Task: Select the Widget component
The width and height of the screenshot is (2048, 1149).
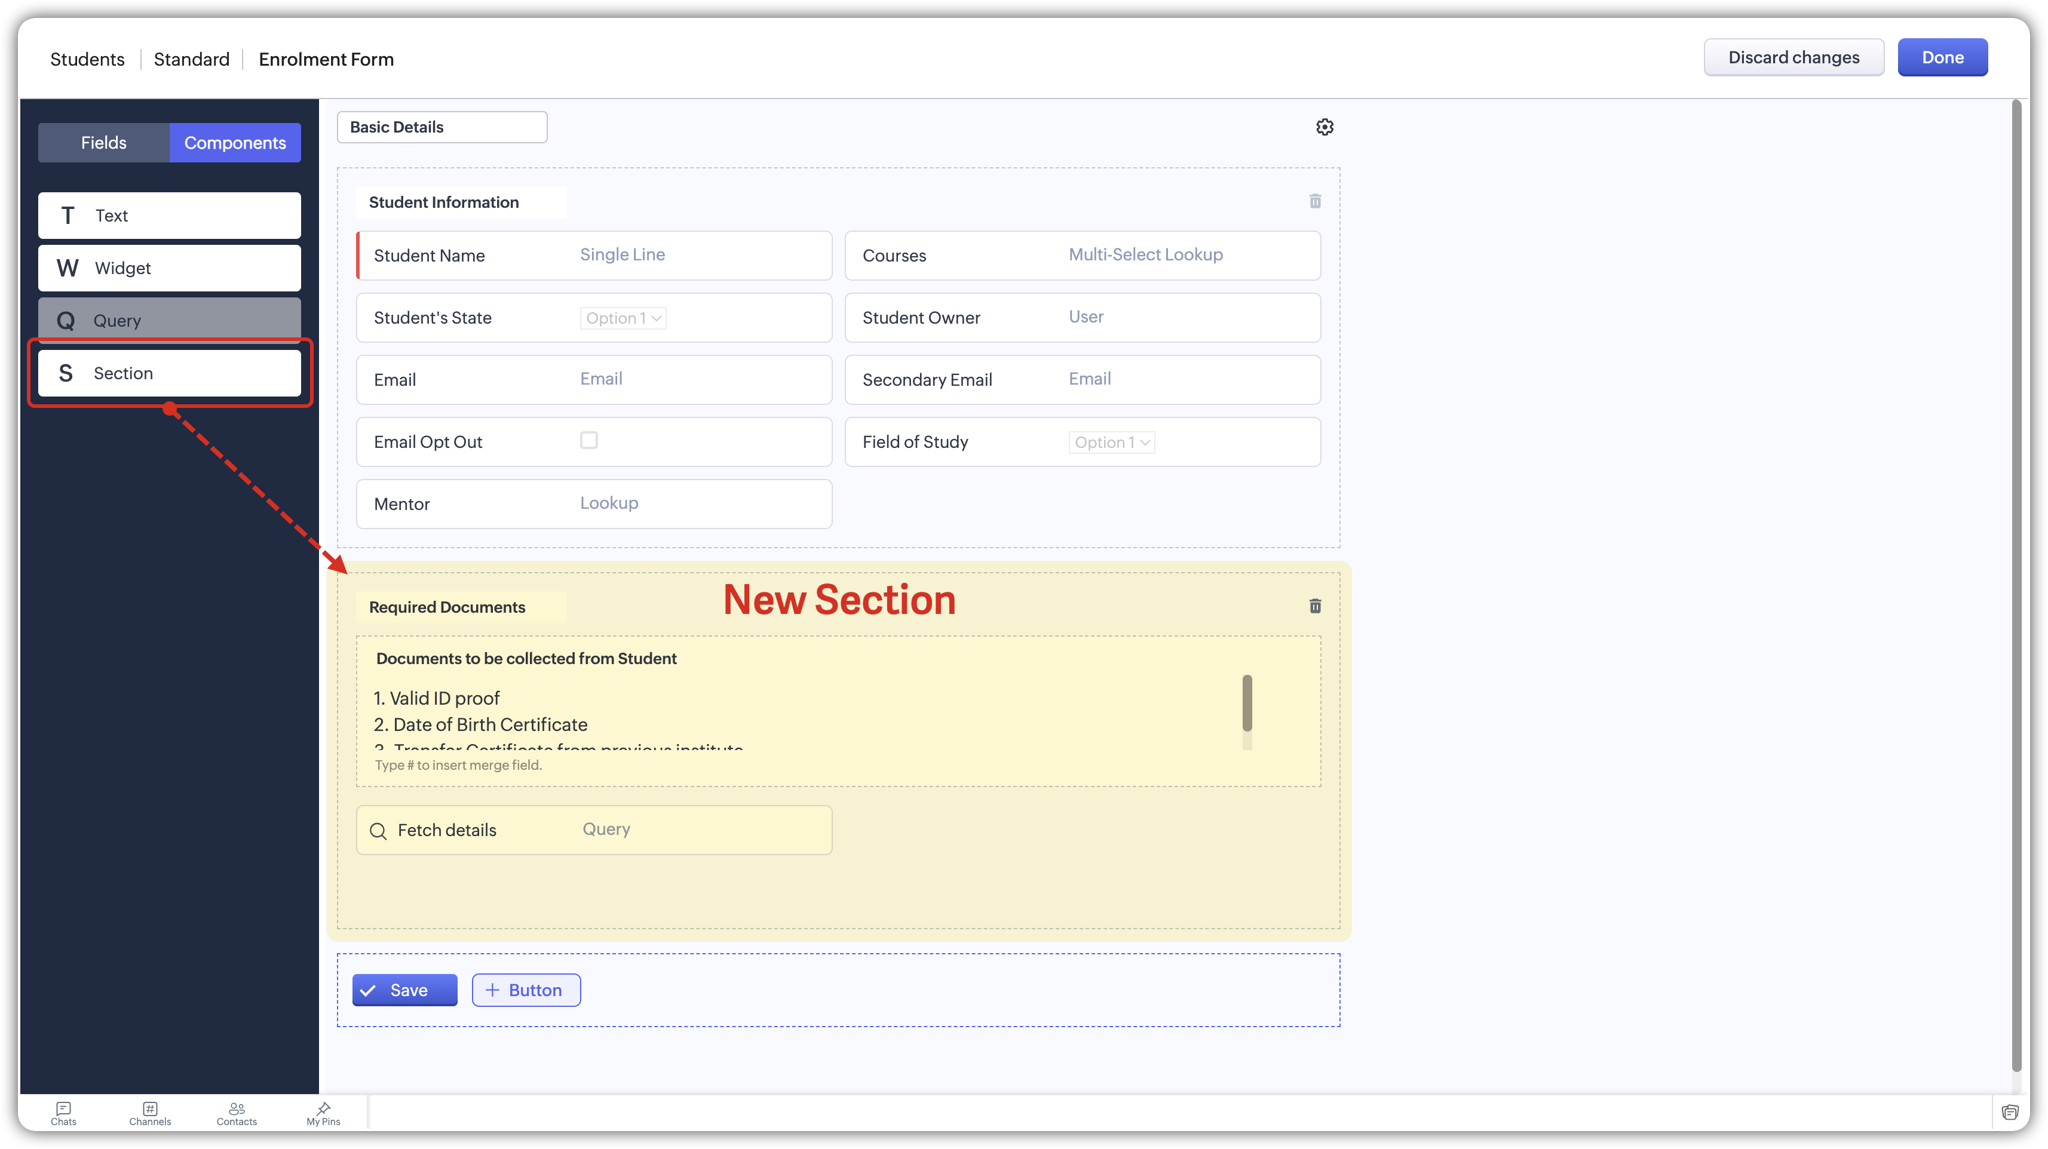Action: click(169, 268)
